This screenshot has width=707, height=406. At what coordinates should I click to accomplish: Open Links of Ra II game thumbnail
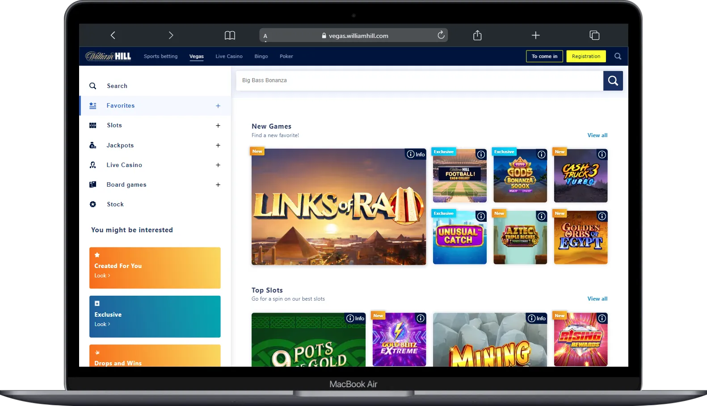(x=339, y=207)
